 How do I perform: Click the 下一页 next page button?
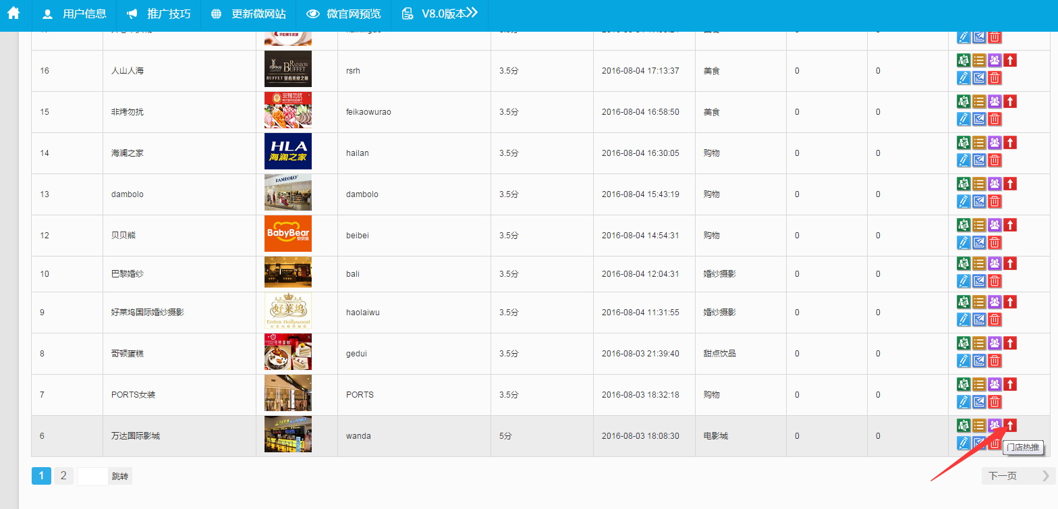click(1018, 476)
